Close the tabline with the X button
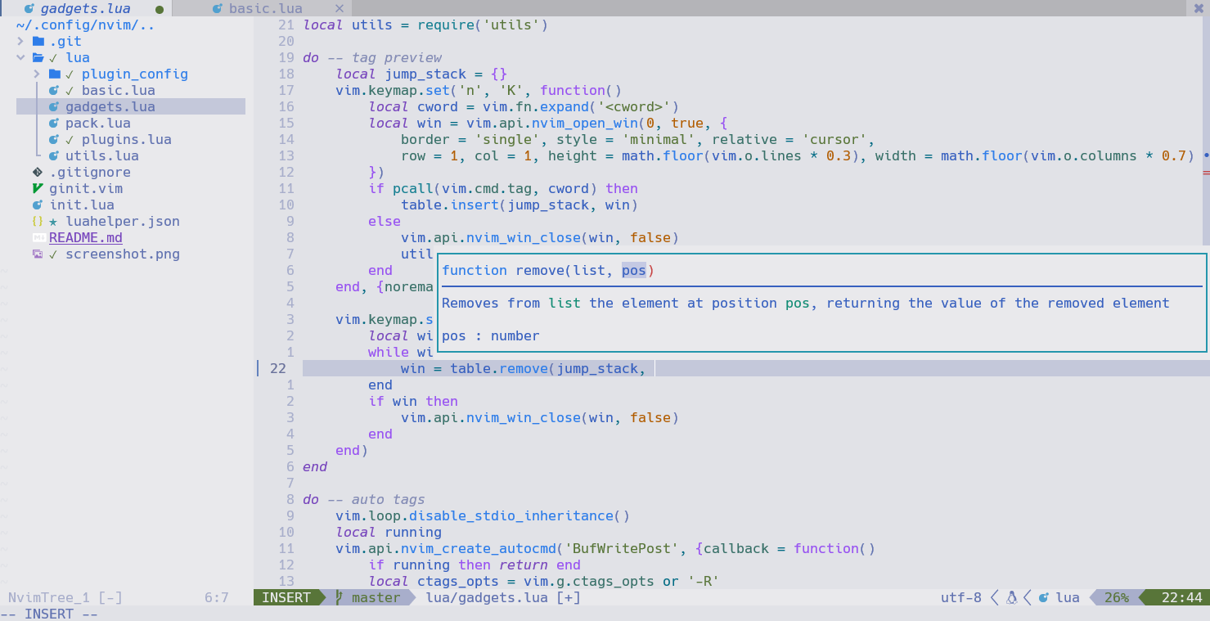1210x621 pixels. click(1199, 8)
